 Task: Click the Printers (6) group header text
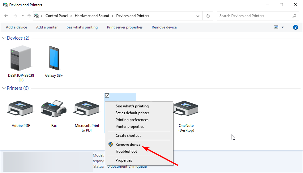pyautogui.click(x=18, y=88)
